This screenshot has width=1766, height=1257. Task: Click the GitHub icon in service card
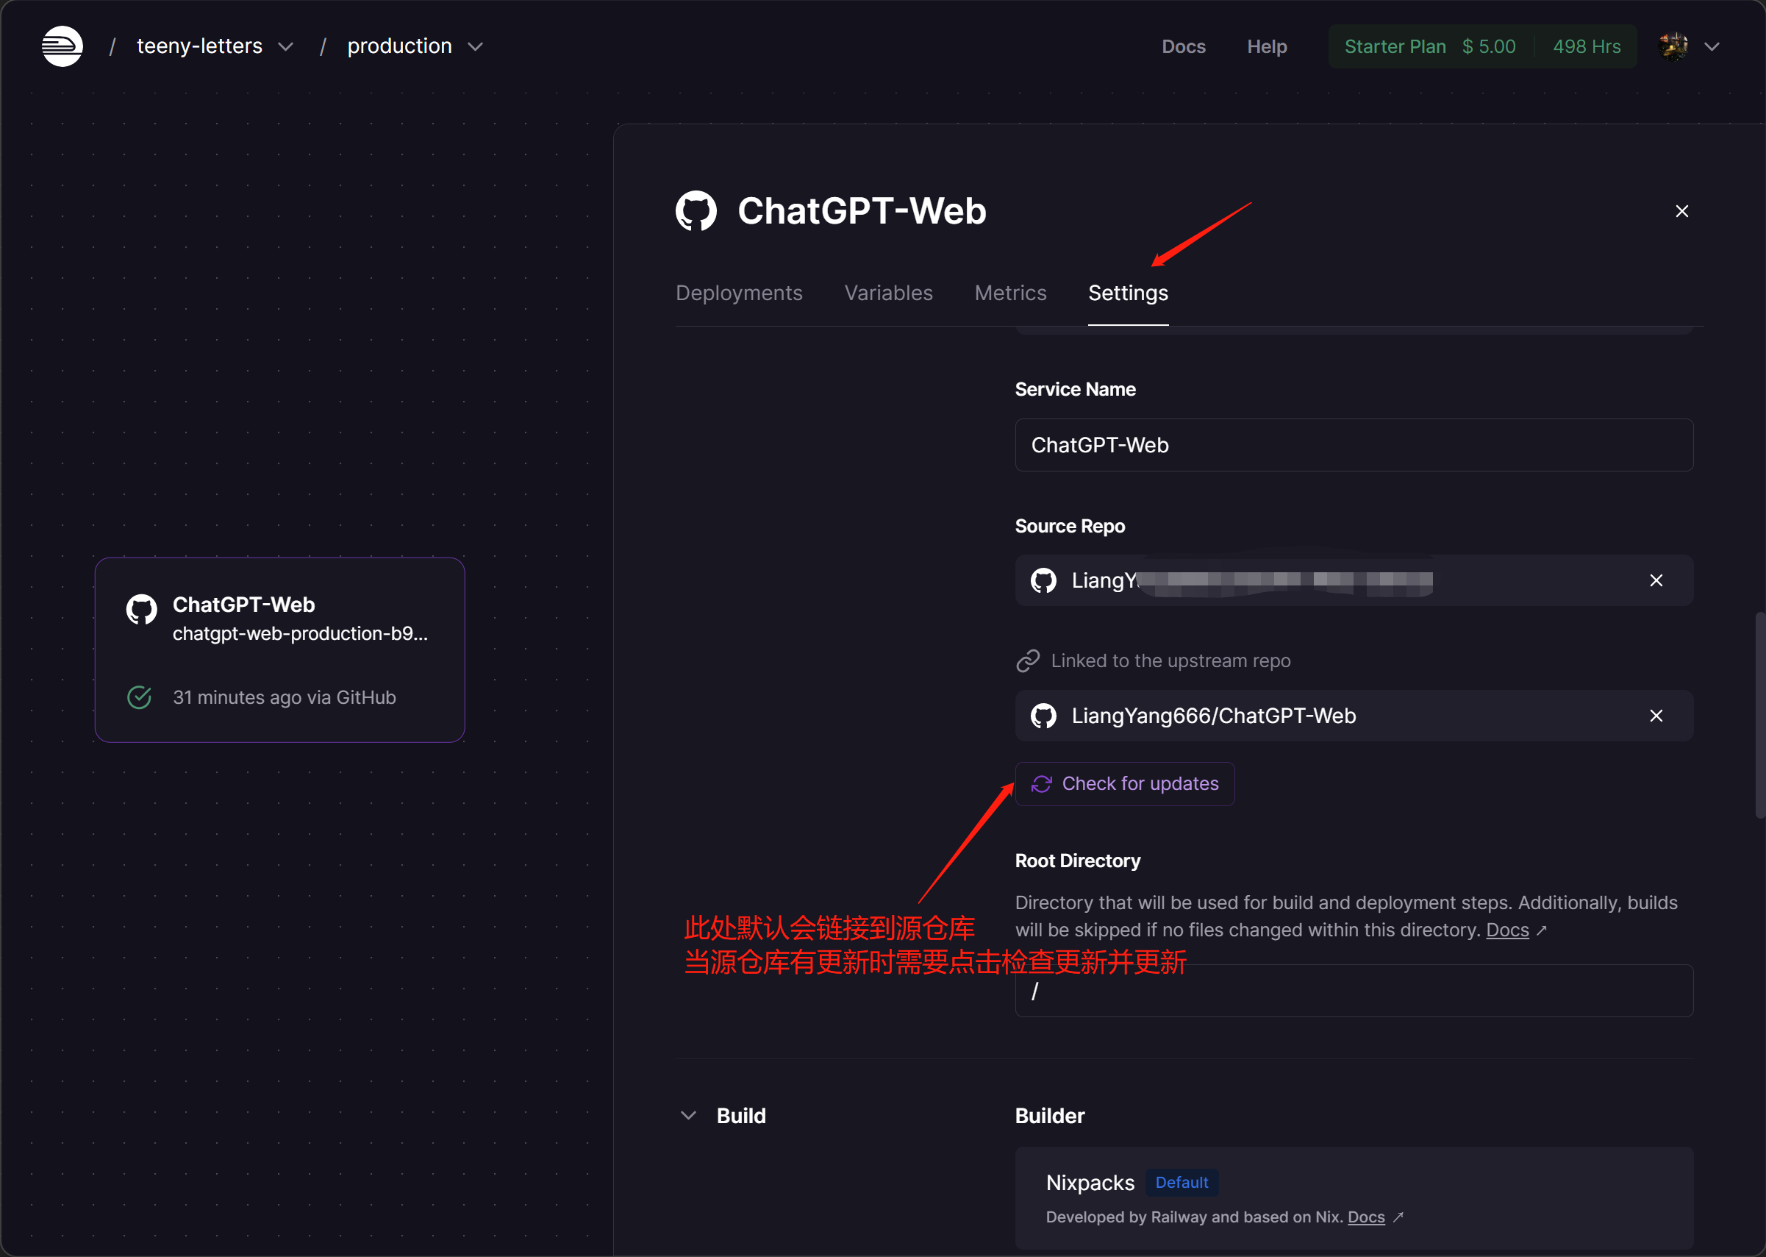[142, 610]
